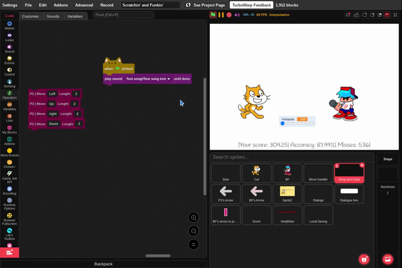Open the File menu
The width and height of the screenshot is (402, 268).
tap(28, 5)
